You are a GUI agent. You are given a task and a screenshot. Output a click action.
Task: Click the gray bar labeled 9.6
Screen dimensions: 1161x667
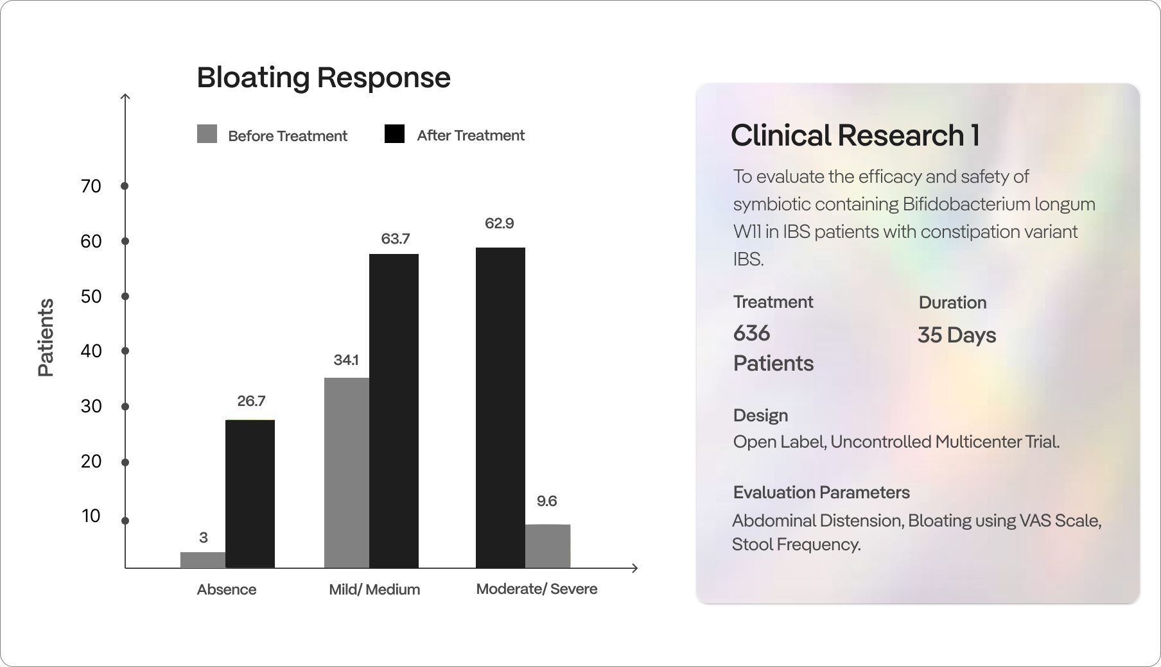point(548,546)
